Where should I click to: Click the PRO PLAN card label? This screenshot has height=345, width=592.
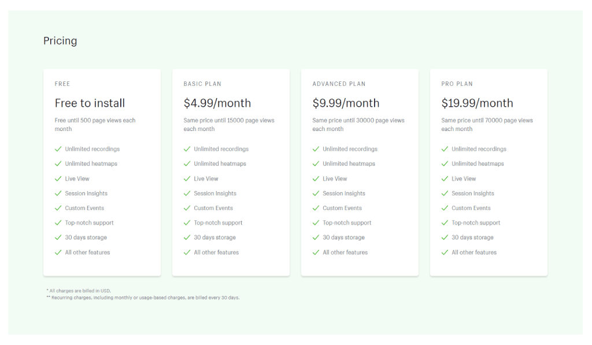457,84
